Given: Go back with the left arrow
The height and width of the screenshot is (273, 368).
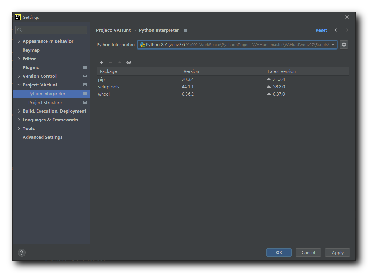Looking at the screenshot, I should (337, 30).
